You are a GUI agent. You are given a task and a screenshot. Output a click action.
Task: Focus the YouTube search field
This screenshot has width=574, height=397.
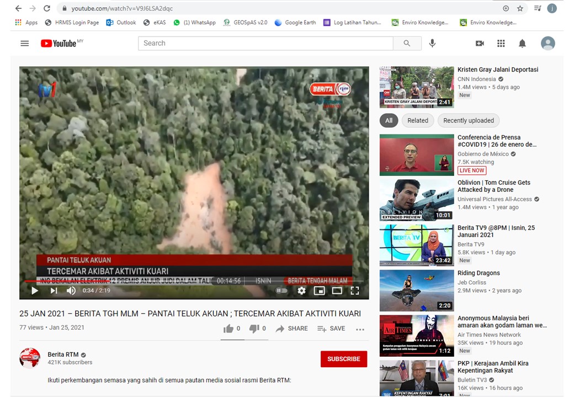[265, 43]
